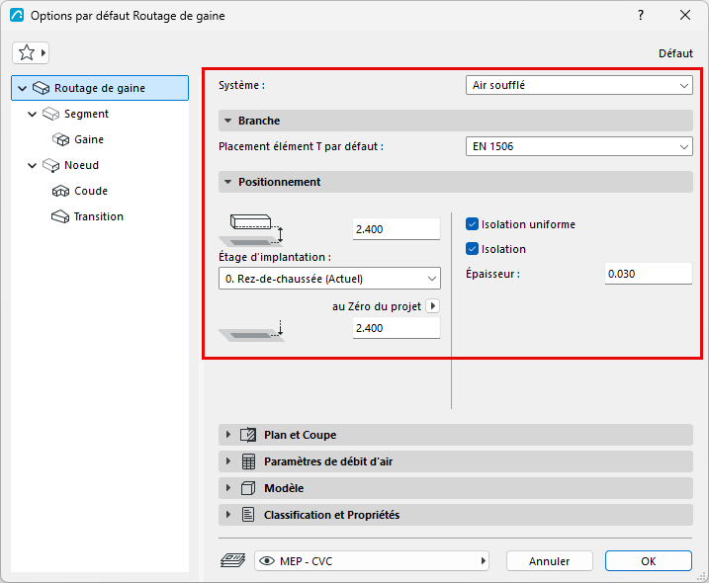Click the help question mark icon
This screenshot has height=583, width=709.
click(640, 16)
